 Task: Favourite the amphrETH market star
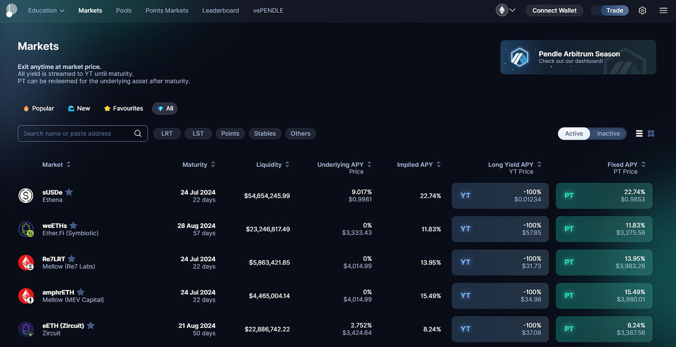[x=81, y=292]
